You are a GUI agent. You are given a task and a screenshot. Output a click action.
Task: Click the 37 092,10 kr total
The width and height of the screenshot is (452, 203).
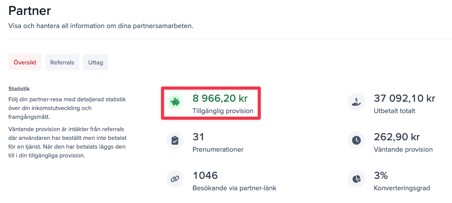[x=404, y=98]
